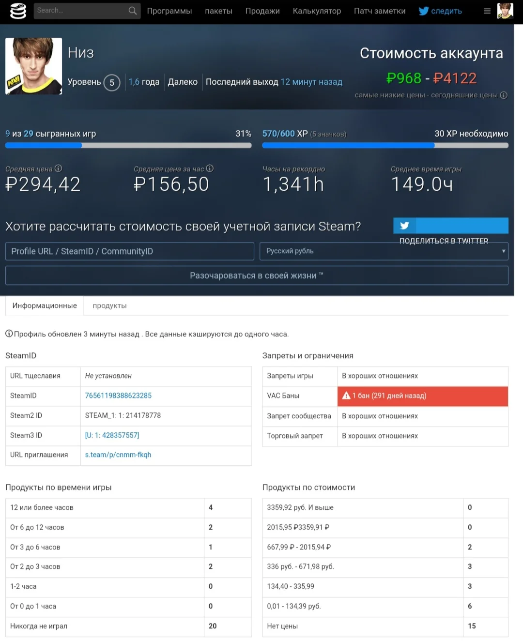Click the Twitter bird icon next to следить
The width and height of the screenshot is (523, 641).
tap(423, 11)
